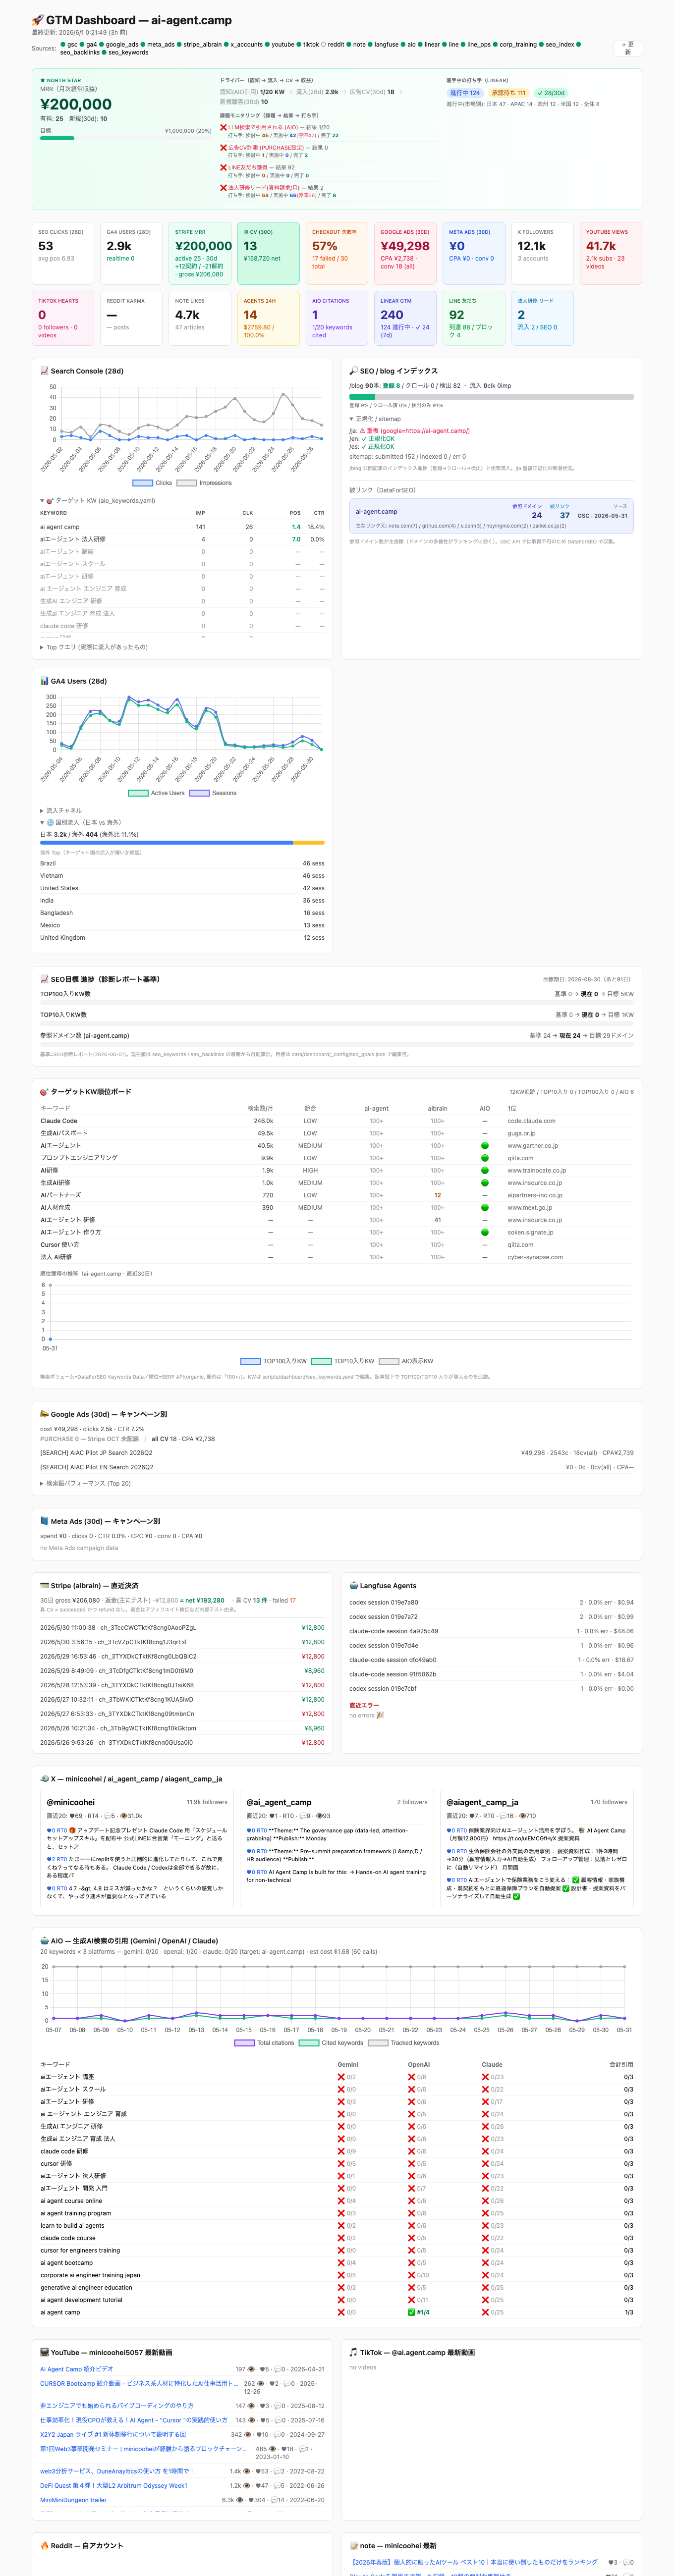
Task: Click the claude-code session 4a925c49 row
Action: (x=491, y=1631)
